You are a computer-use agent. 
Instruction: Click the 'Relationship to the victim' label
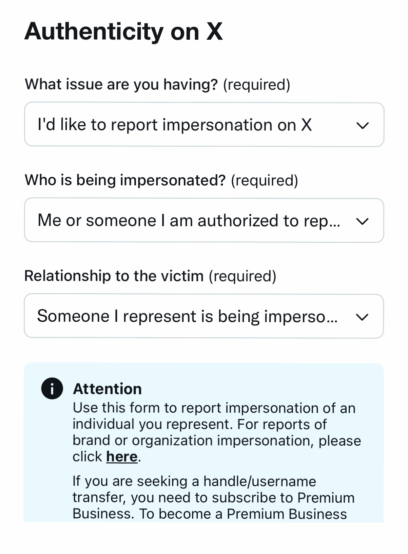click(x=114, y=276)
